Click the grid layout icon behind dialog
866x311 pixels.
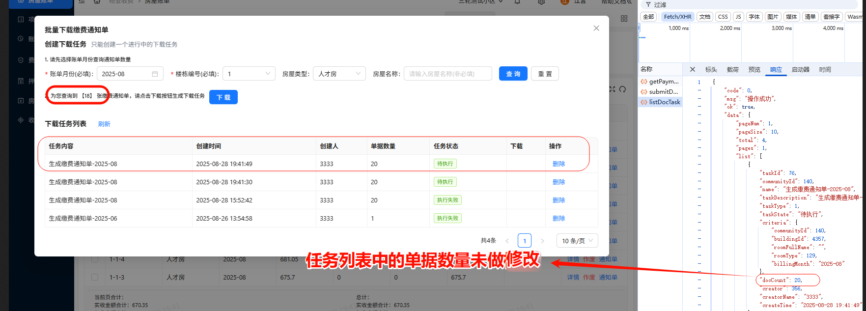[624, 18]
